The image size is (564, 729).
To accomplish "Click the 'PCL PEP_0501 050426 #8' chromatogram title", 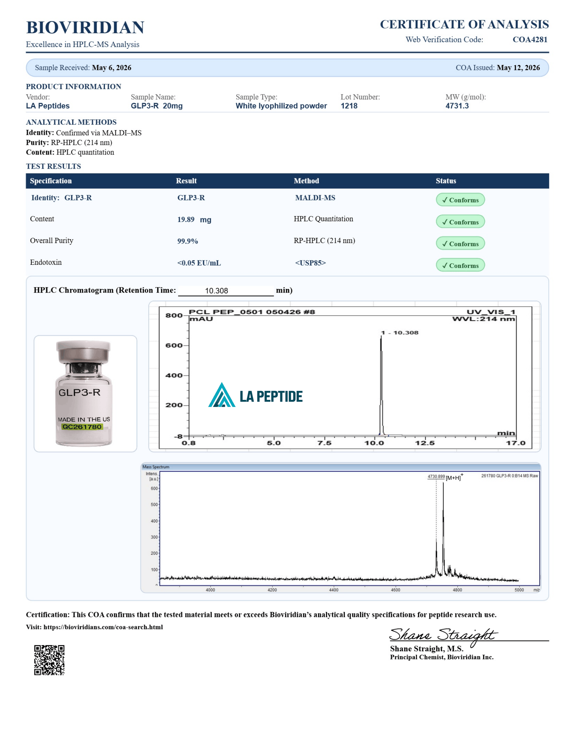I will tap(252, 312).
